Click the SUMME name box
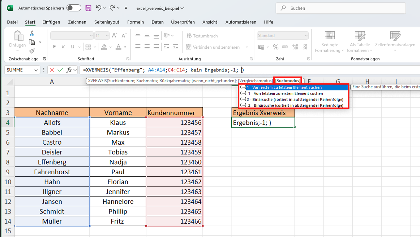420x237 pixels. tap(22, 70)
